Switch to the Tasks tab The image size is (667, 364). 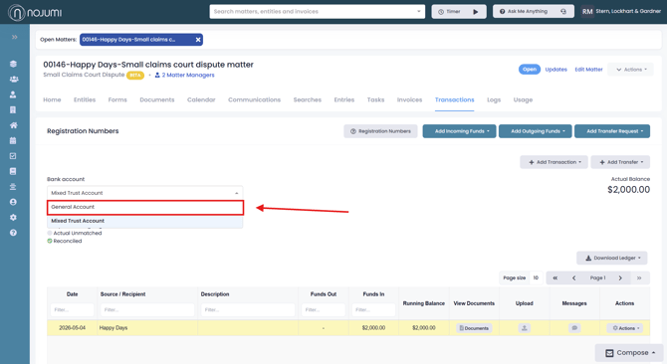coord(375,99)
